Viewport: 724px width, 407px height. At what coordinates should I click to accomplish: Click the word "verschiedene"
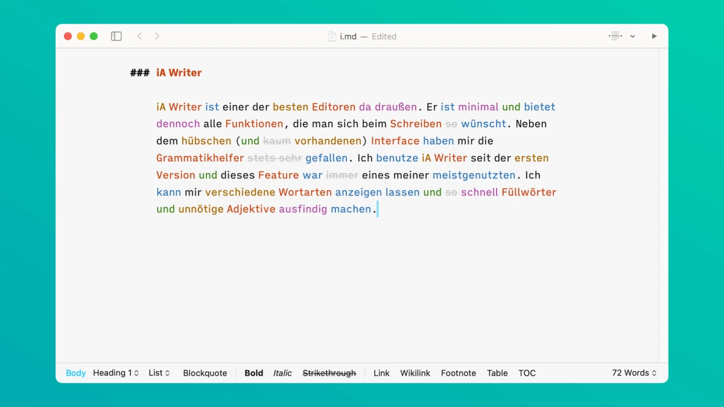[x=240, y=192]
